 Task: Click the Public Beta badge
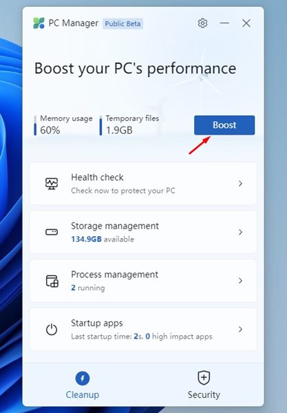coord(123,23)
